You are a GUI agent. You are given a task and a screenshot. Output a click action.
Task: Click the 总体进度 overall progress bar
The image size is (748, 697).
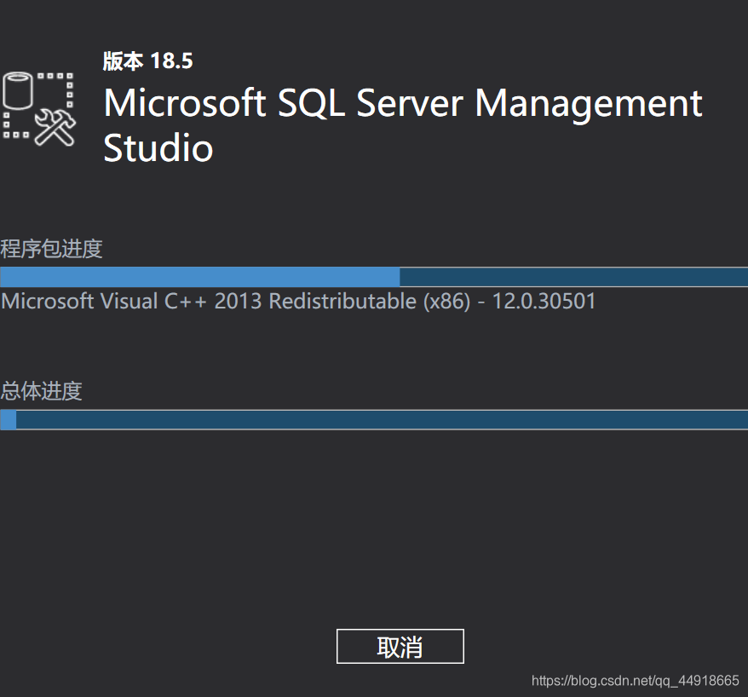point(374,420)
